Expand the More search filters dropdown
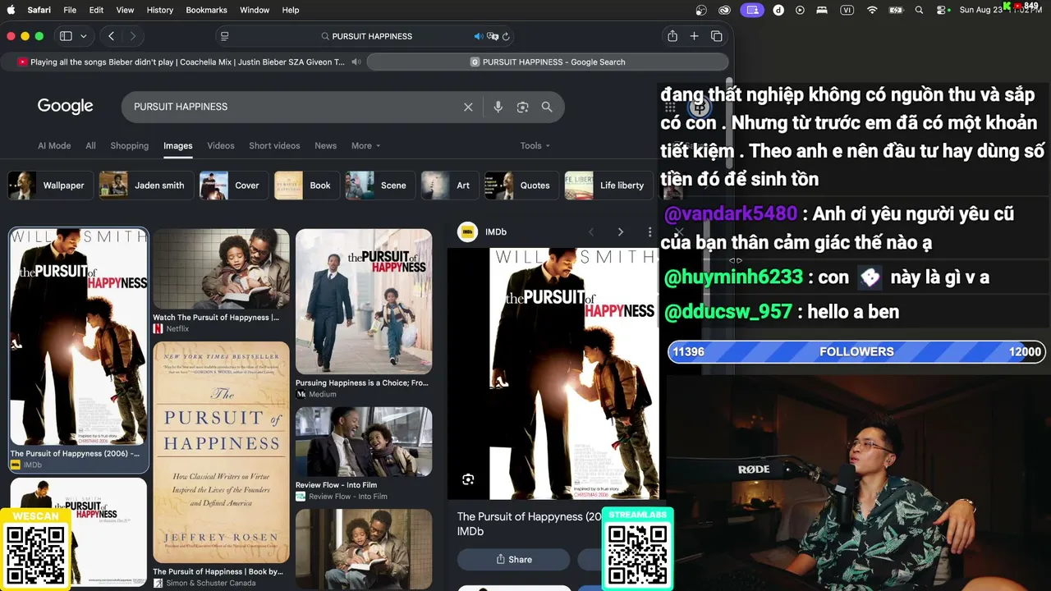 tap(366, 145)
